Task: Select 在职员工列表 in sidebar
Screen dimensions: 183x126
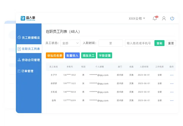Action: [x=29, y=49]
